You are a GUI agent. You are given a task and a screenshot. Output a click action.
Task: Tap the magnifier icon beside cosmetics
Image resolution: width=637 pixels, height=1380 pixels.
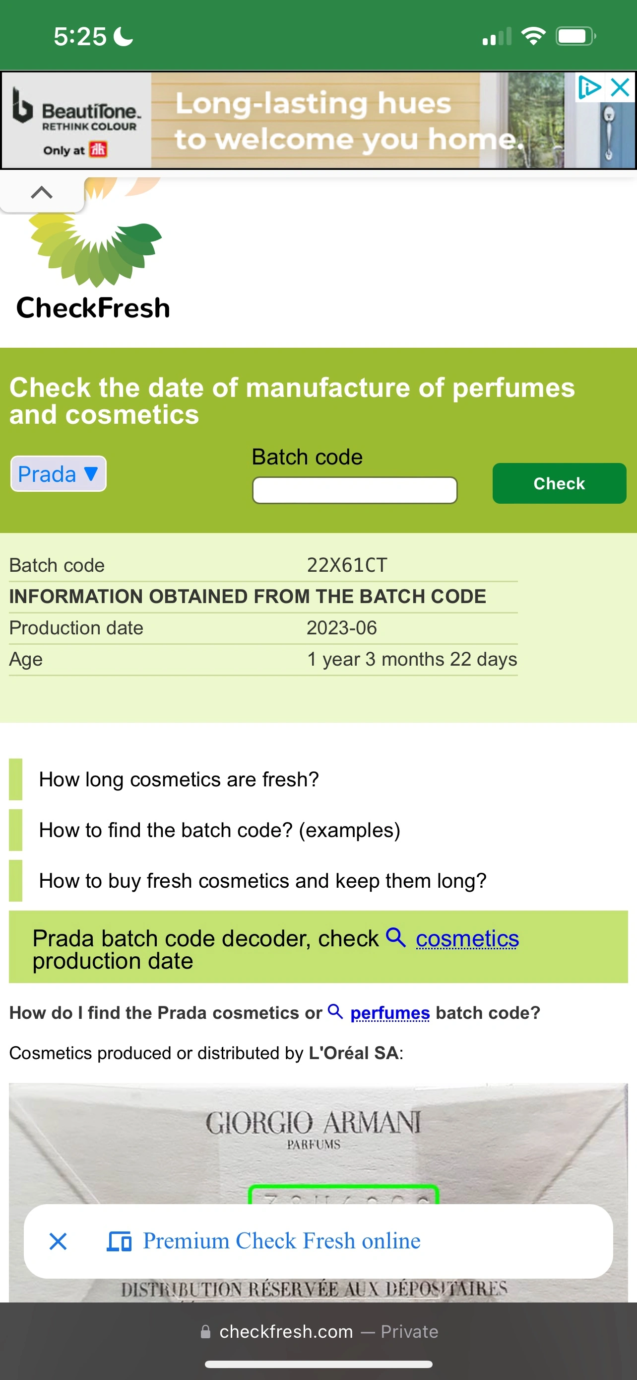pyautogui.click(x=396, y=937)
